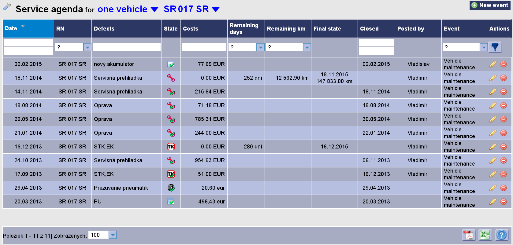Viewport: 513px width, 245px height.
Task: Delete the 29.05.2014 Oprava record
Action: click(504, 119)
